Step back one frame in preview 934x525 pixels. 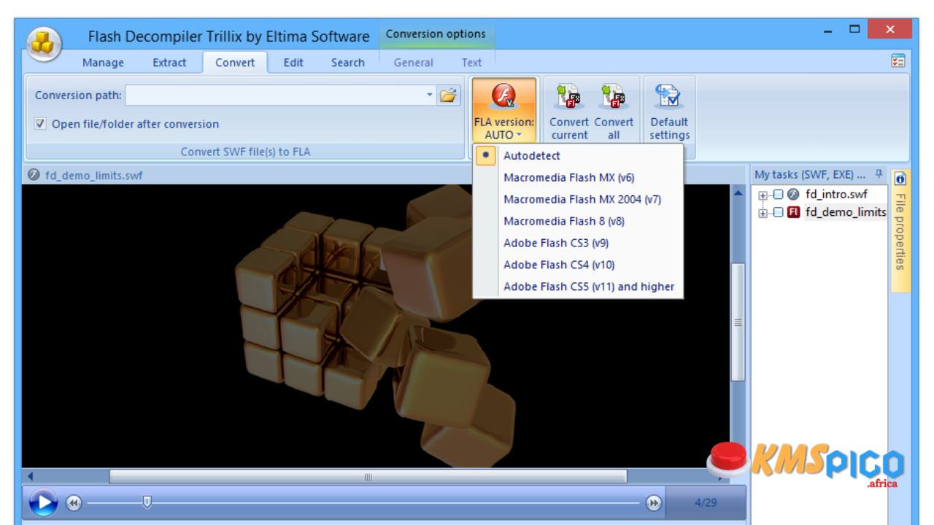click(74, 502)
